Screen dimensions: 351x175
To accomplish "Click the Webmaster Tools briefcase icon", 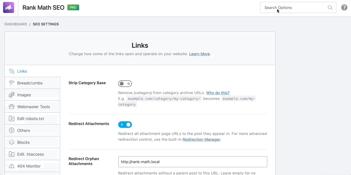I will 12,107.
